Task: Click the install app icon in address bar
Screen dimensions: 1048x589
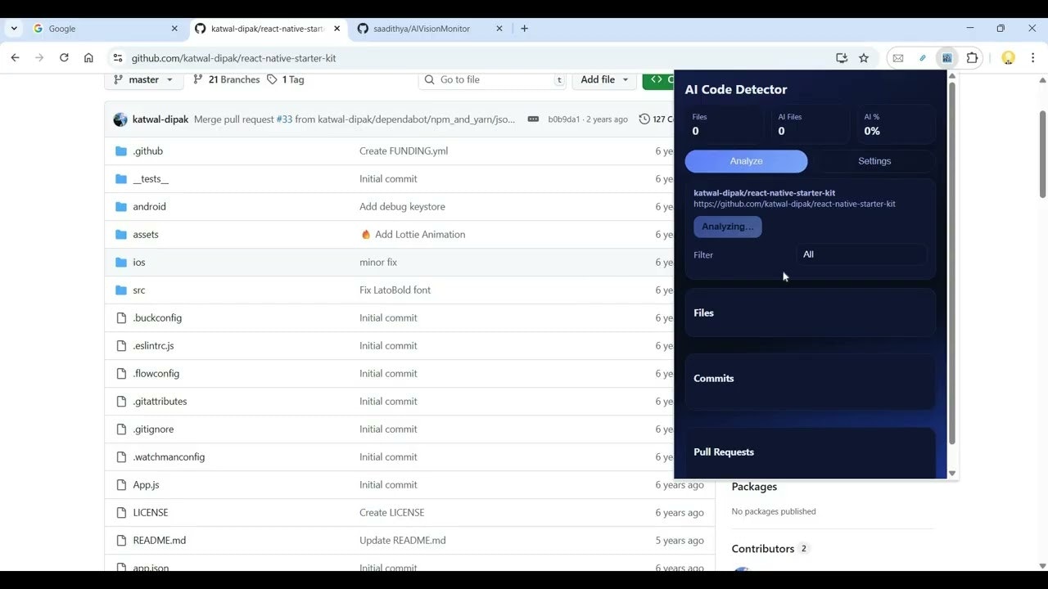Action: [x=841, y=58]
